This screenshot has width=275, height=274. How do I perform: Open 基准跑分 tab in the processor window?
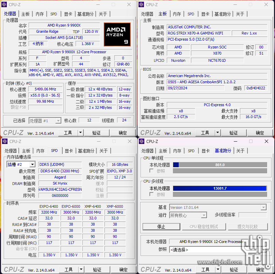pyautogui.click(x=85, y=14)
